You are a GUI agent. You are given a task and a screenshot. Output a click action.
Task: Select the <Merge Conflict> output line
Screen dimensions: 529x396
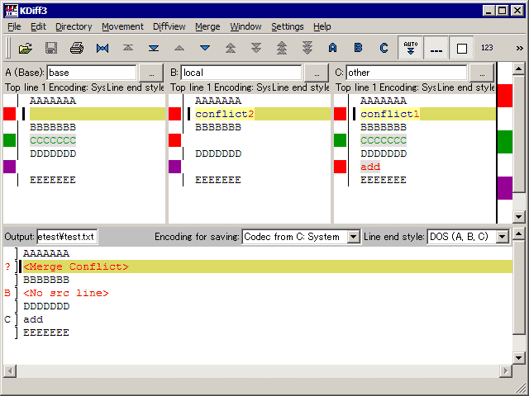pos(258,266)
